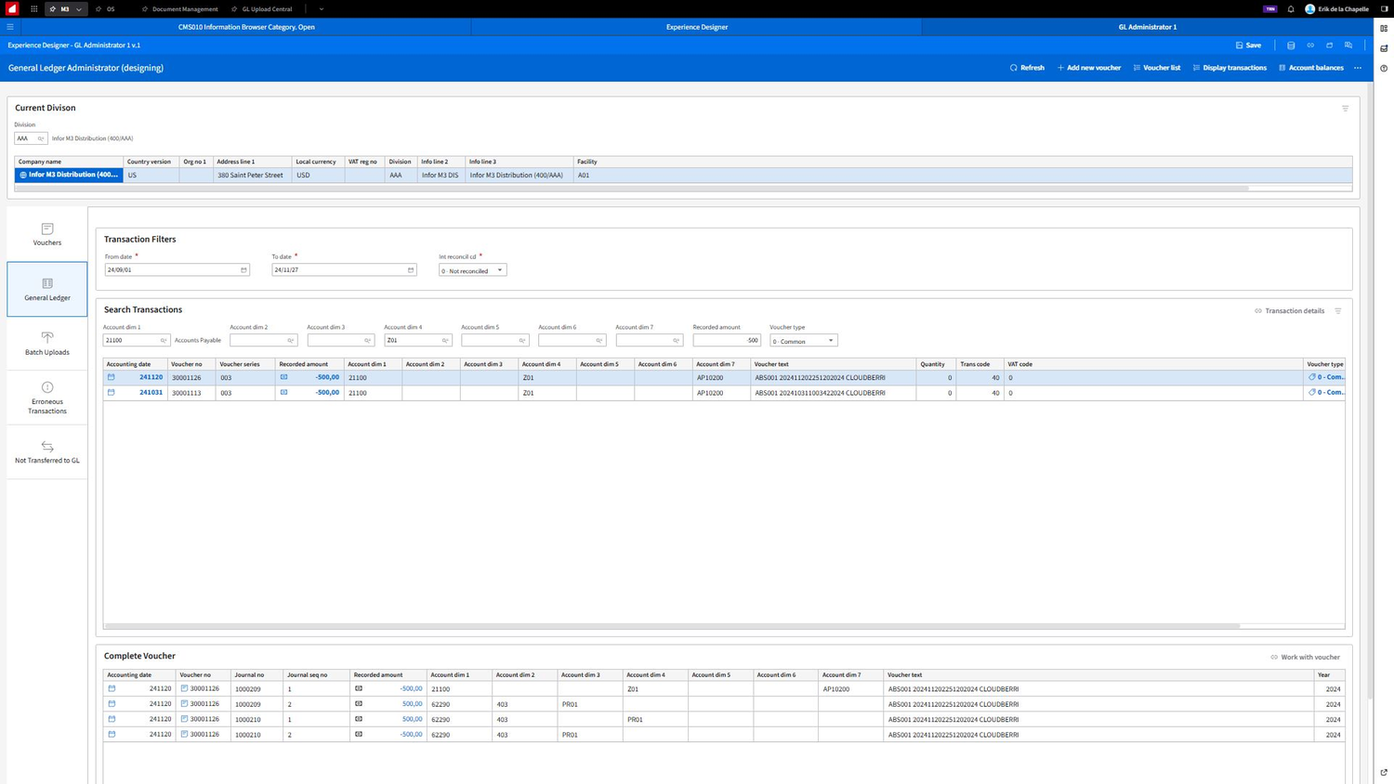The image size is (1394, 784).
Task: Open the Erroneous Transactions view
Action: (x=46, y=398)
